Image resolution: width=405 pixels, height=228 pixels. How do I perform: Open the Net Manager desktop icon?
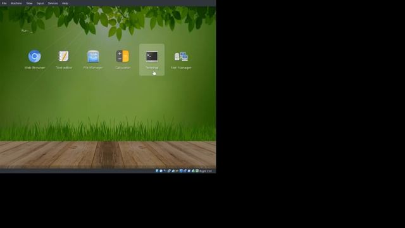[181, 60]
